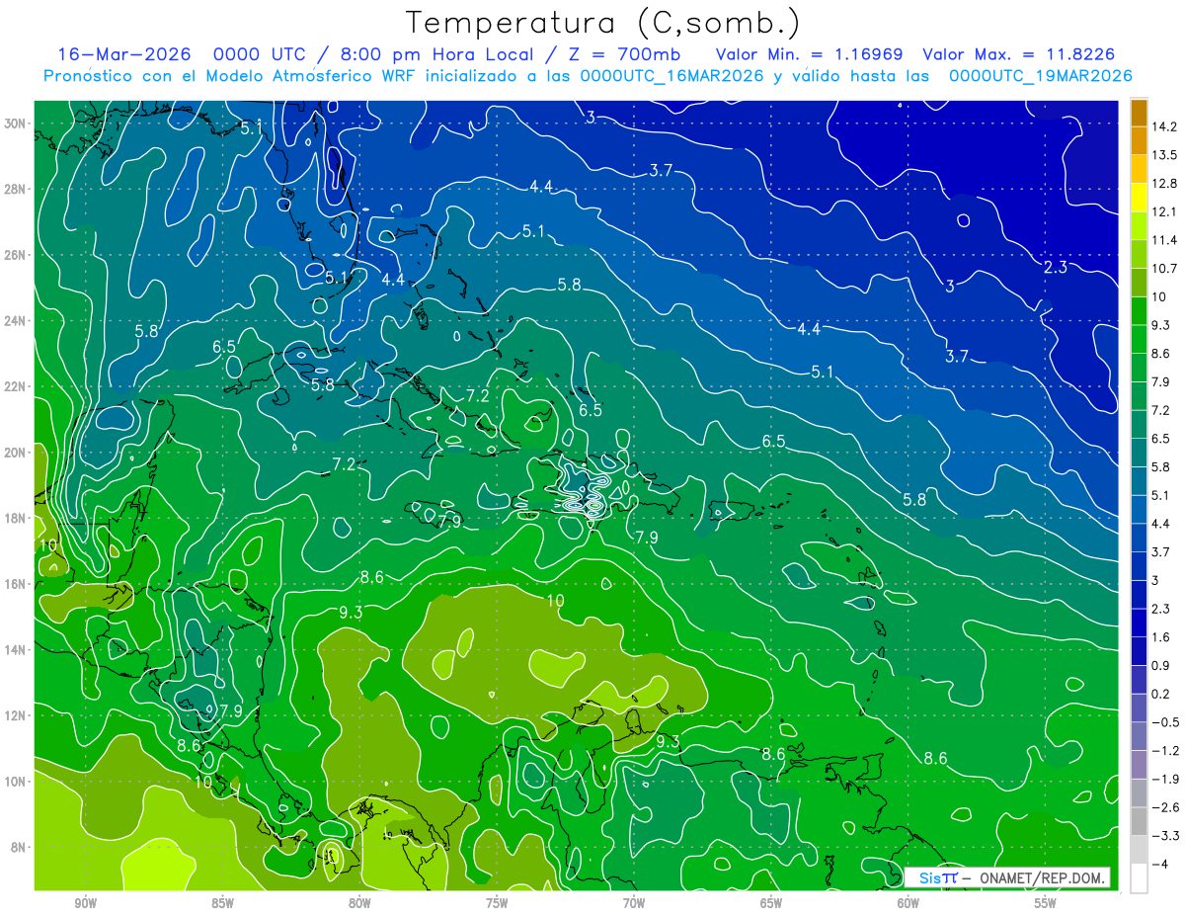The height and width of the screenshot is (916, 1185).
Task: Pick the white bottom swatch of the color scale
Action: (x=1139, y=878)
